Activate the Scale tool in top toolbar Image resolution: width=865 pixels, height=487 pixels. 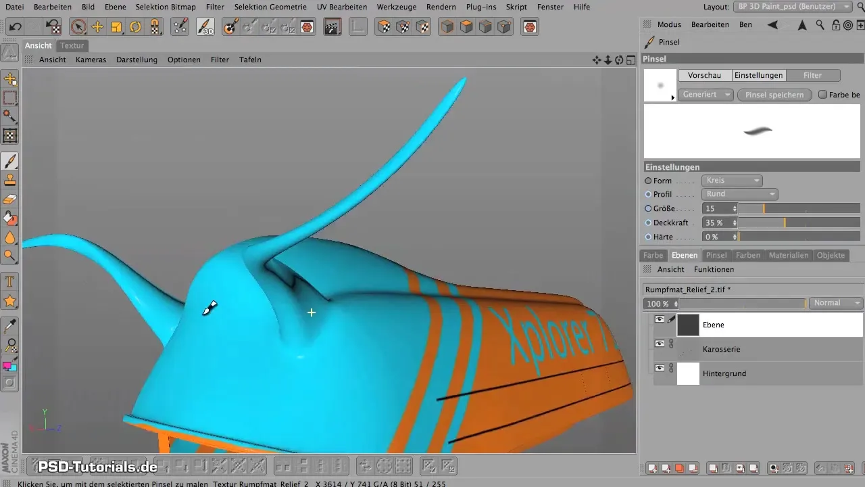pyautogui.click(x=116, y=27)
